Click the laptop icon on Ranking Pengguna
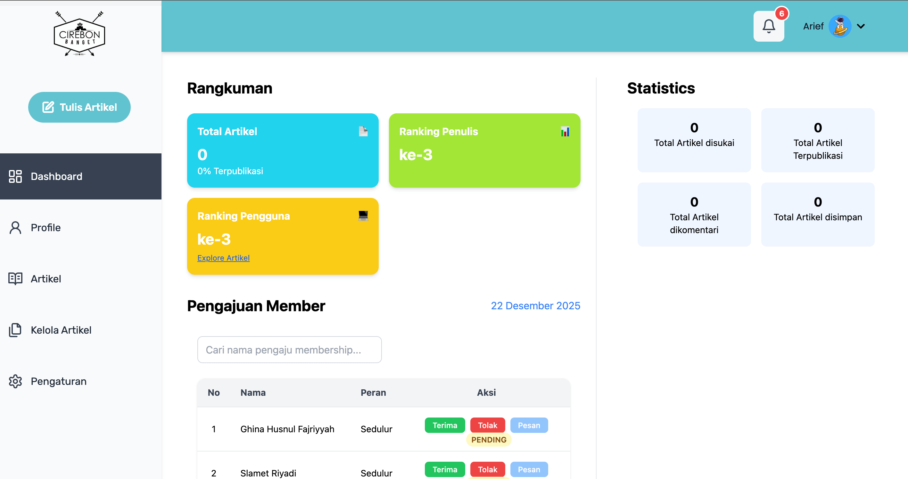 pos(363,215)
